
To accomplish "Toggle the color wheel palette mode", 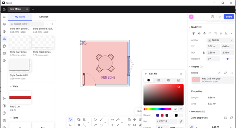I will [176, 109].
